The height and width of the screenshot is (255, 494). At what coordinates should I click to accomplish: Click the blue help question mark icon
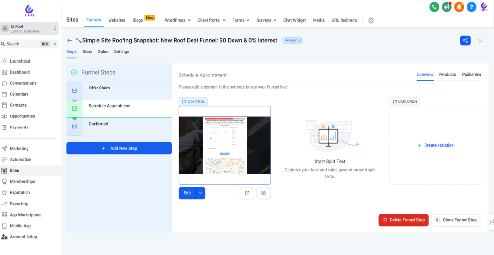coord(471,7)
